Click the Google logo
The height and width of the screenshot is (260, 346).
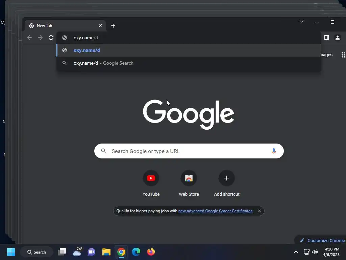coord(189,114)
